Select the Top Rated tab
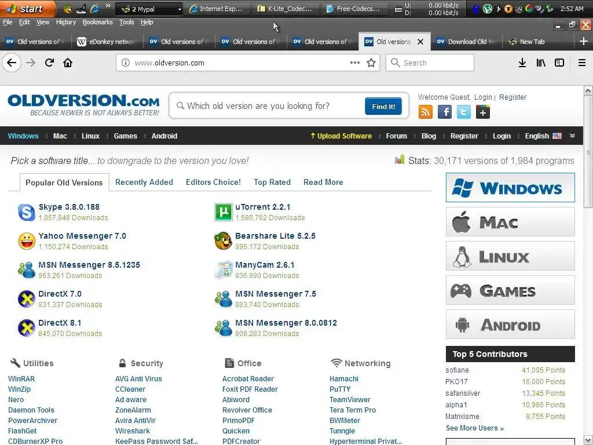This screenshot has width=593, height=445. tap(272, 182)
